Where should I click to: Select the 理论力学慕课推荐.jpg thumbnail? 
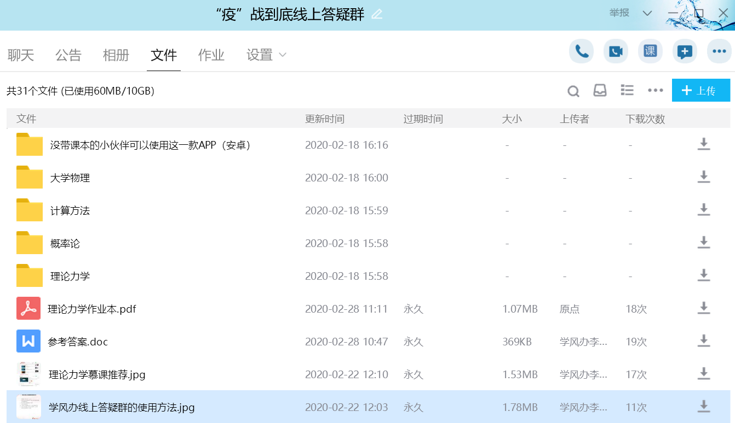(29, 374)
